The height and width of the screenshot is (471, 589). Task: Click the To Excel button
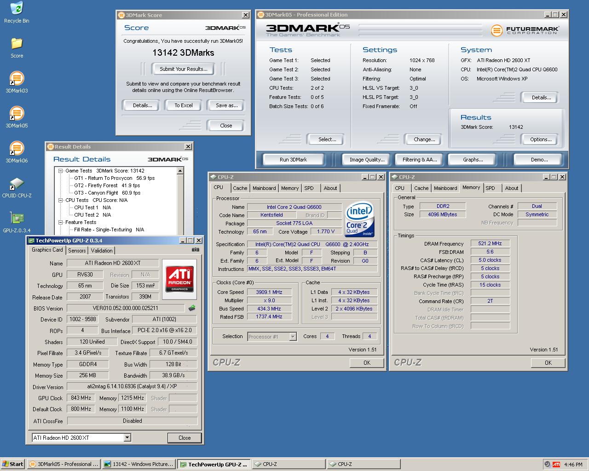coord(184,105)
